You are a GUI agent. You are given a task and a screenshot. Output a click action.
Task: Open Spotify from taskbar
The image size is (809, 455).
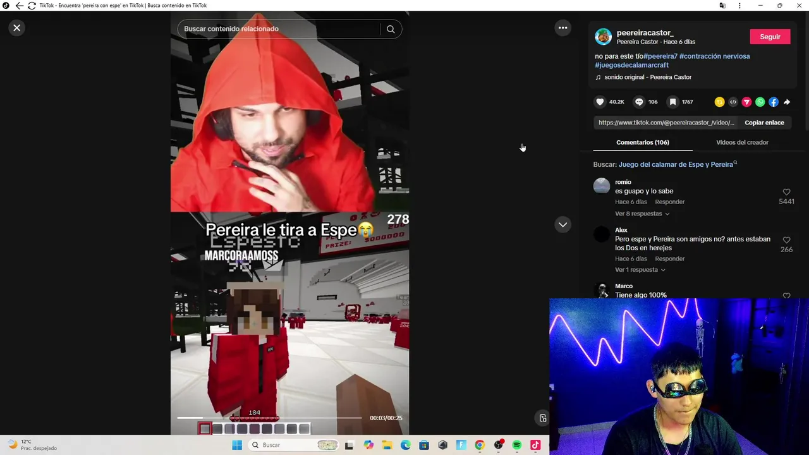pyautogui.click(x=517, y=445)
